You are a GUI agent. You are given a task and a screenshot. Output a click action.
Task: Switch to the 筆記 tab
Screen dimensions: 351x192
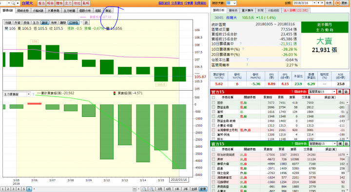pos(108,11)
